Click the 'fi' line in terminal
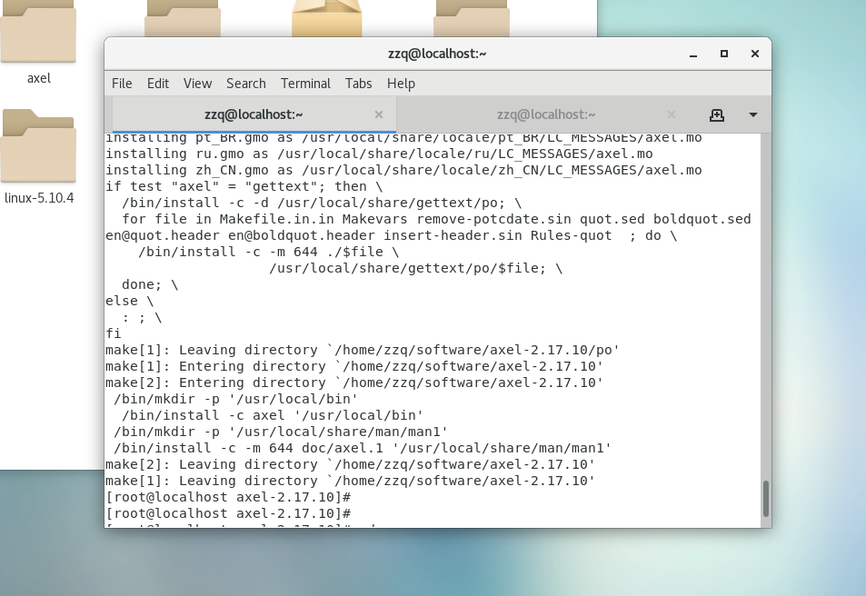 [114, 333]
